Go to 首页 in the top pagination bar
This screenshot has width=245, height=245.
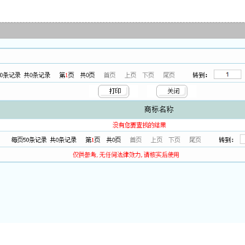(x=110, y=75)
